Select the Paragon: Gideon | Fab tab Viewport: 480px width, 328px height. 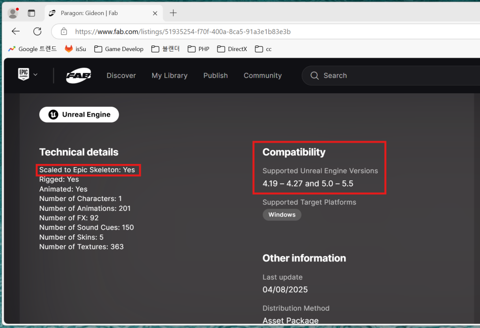pos(104,13)
